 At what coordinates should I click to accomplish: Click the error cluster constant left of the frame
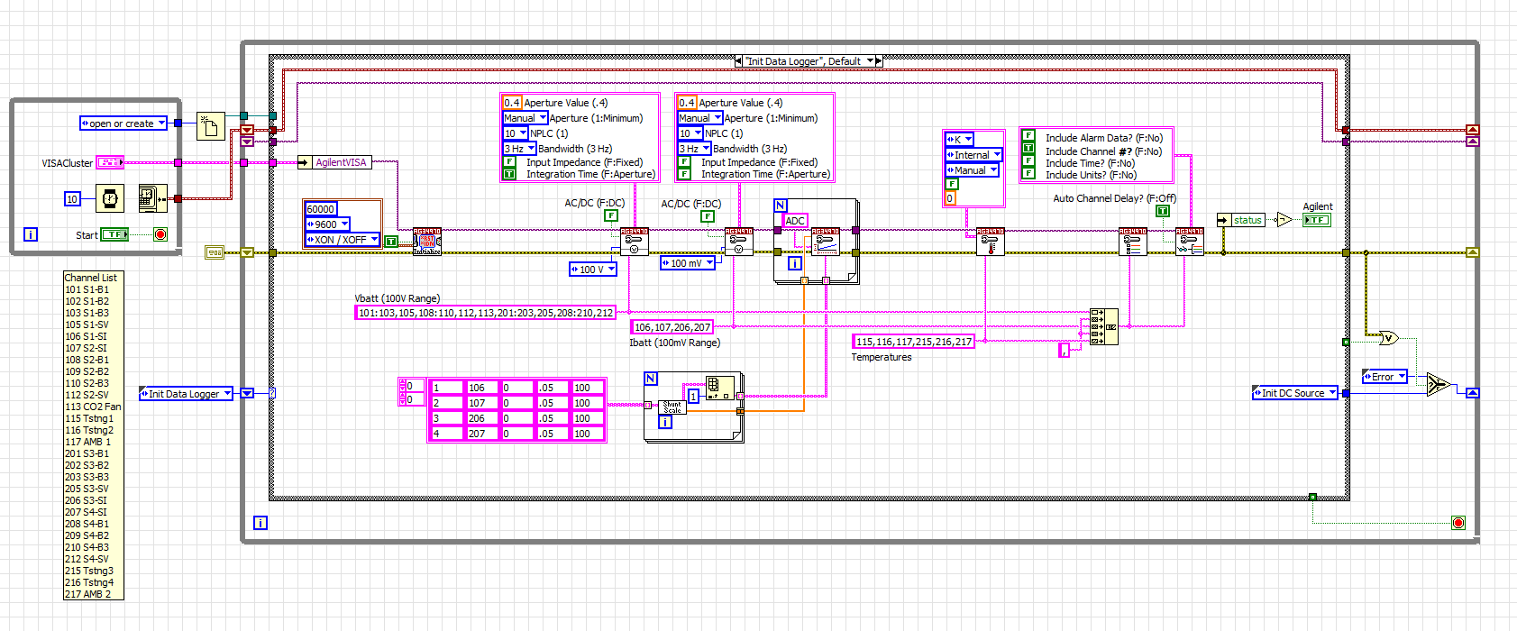(x=215, y=252)
